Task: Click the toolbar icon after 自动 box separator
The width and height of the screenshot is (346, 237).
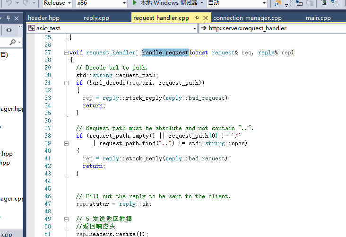Action: point(277,3)
